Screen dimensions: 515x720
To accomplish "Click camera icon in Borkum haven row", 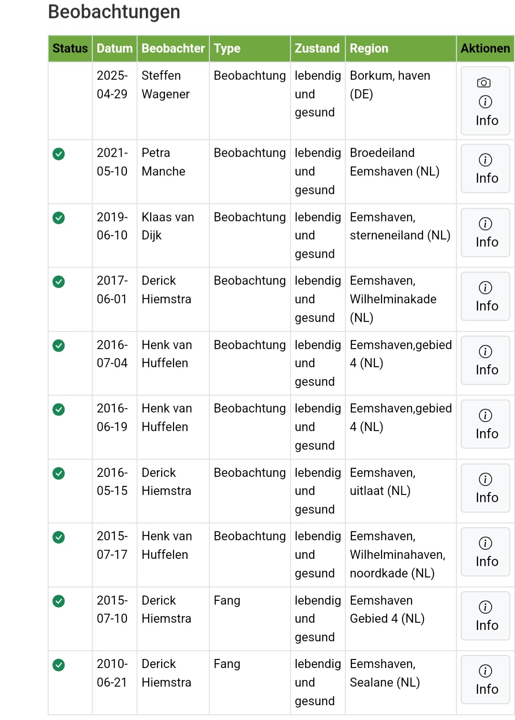I will pos(484,82).
